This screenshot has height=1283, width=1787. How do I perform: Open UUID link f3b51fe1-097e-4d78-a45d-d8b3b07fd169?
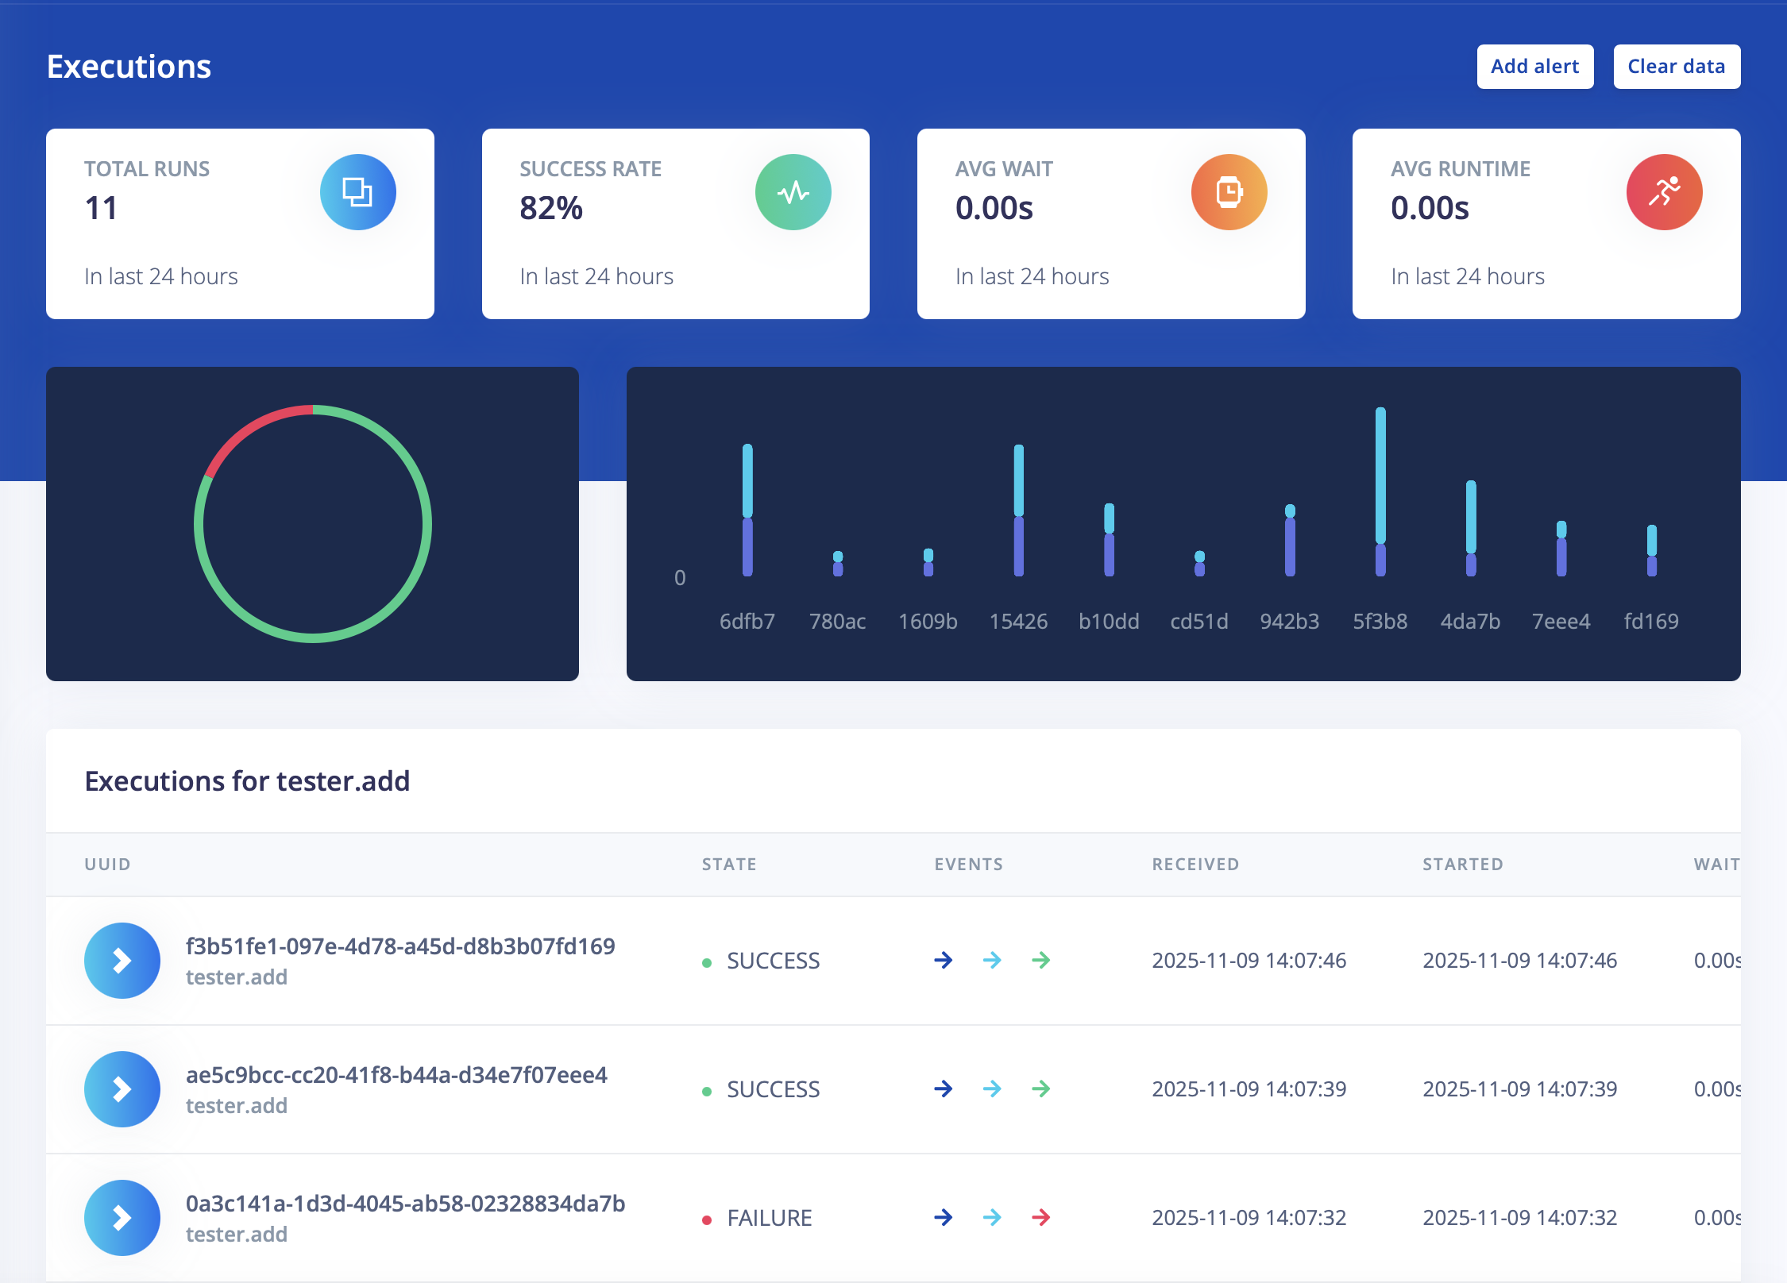coord(400,946)
